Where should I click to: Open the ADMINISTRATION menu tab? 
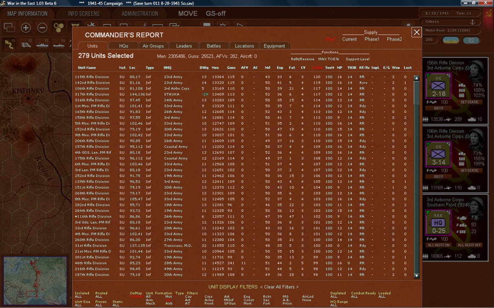140,14
